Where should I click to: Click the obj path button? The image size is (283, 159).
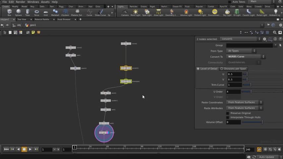tap(17, 25)
